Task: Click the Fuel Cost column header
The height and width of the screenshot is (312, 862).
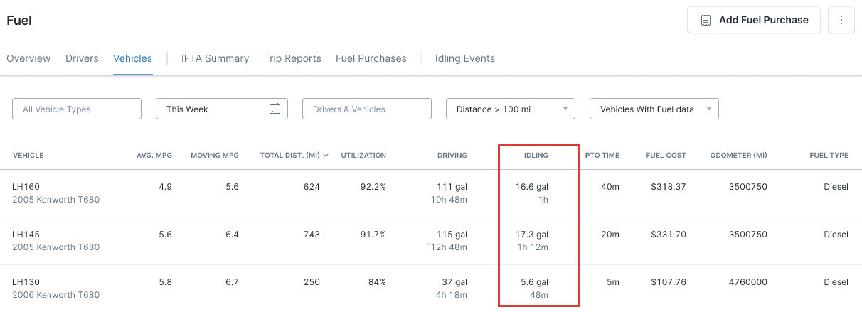Action: click(664, 155)
